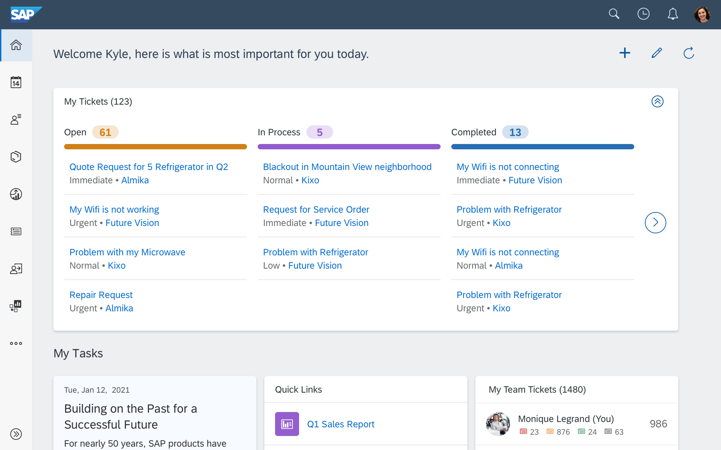This screenshot has height=450, width=721.
Task: Refresh the home page using reload icon
Action: [689, 53]
